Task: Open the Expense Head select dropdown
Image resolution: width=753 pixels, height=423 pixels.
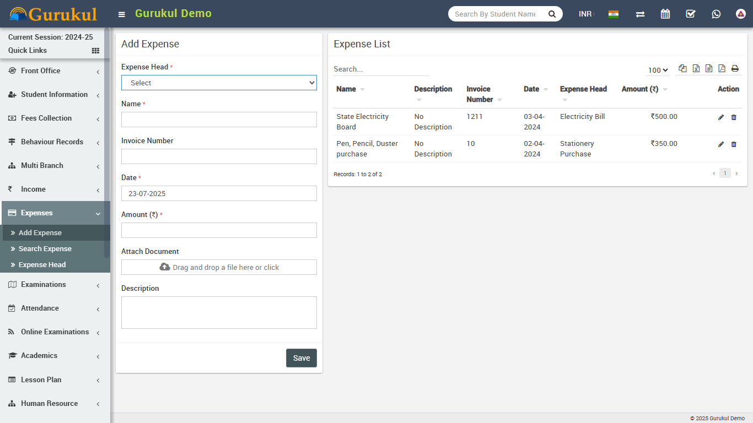Action: [219, 83]
